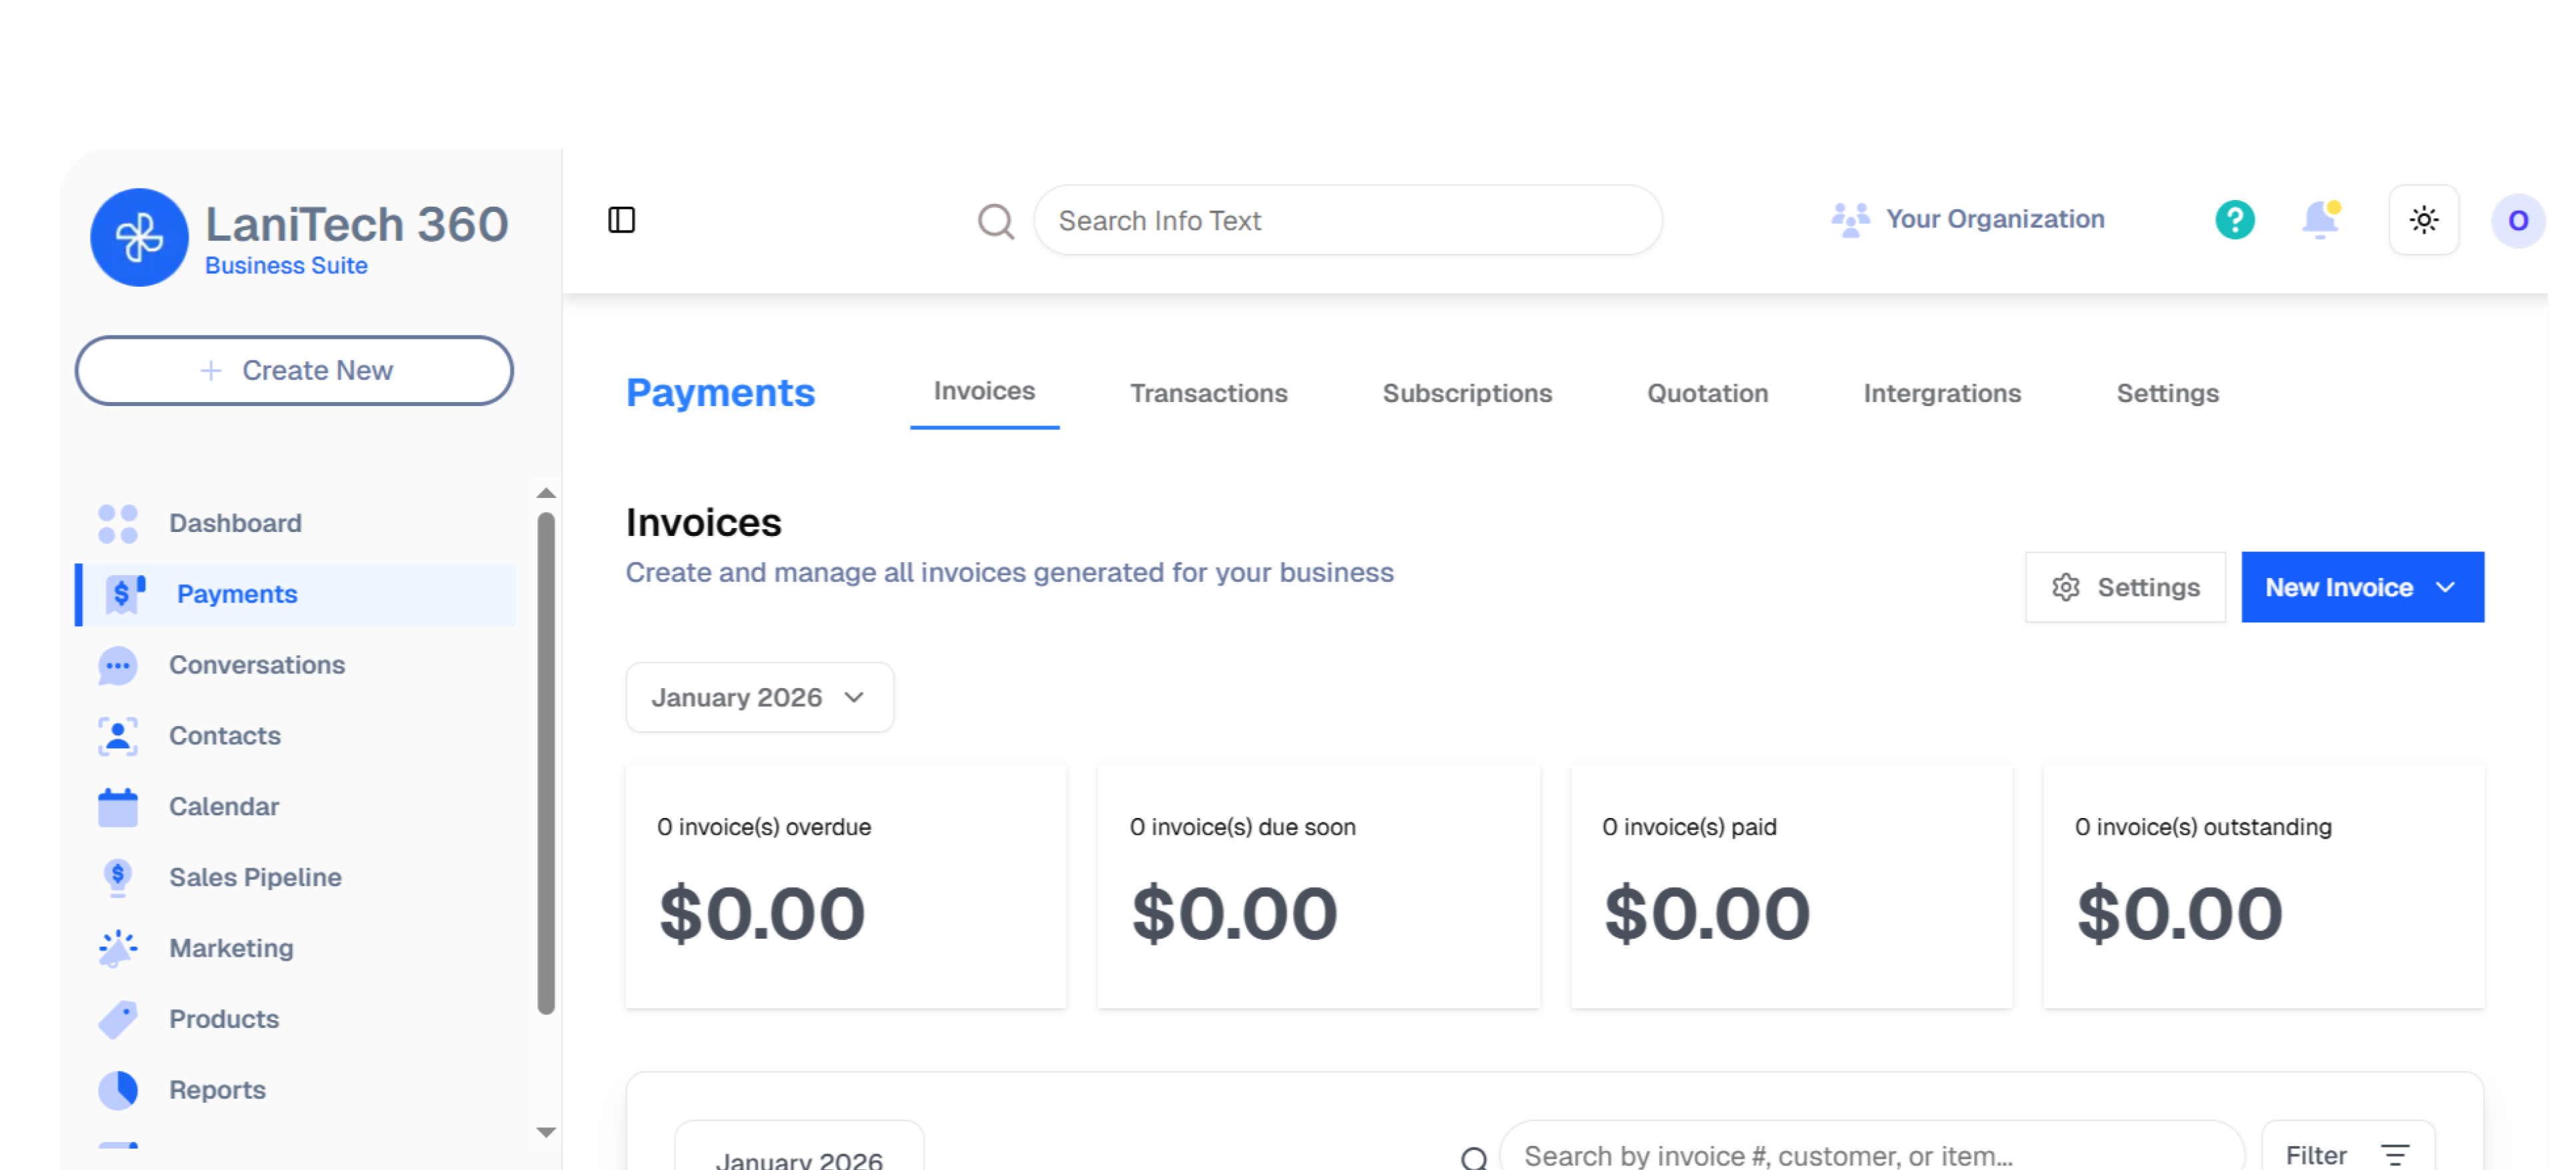This screenshot has height=1170, width=2576.
Task: Switch to the Subscriptions tab
Action: click(1466, 393)
